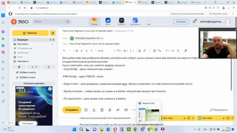Open the Переводчик translator
This screenshot has width=237, height=133.
[x=219, y=110]
